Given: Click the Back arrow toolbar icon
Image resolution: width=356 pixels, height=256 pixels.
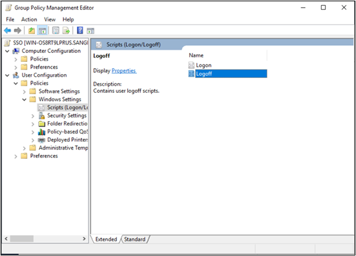Looking at the screenshot, I should pos(8,30).
